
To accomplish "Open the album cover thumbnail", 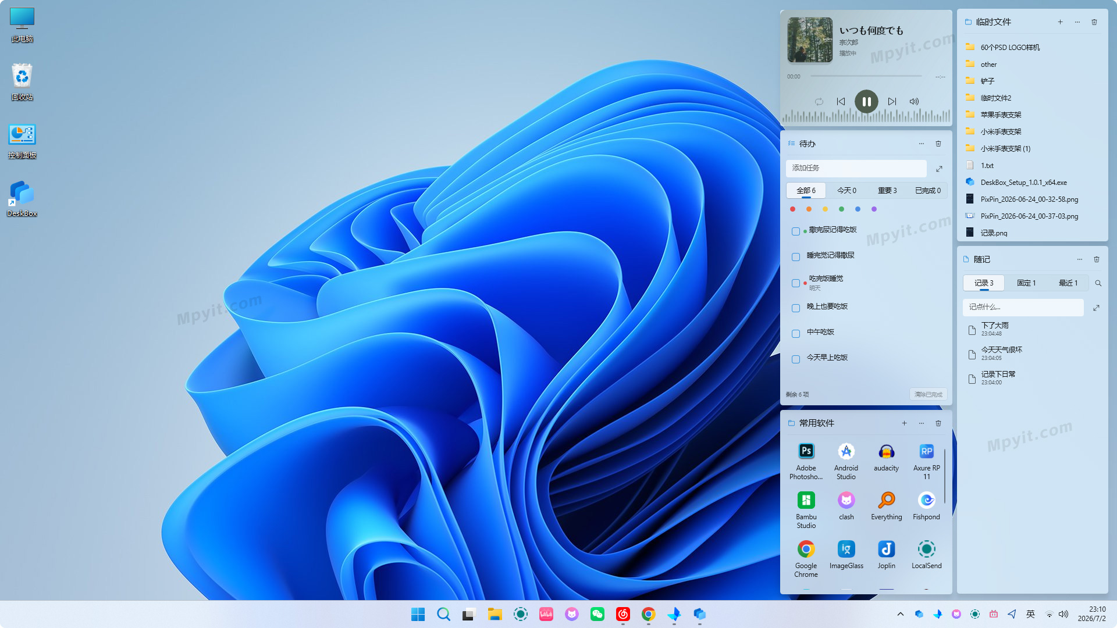I will tap(810, 40).
